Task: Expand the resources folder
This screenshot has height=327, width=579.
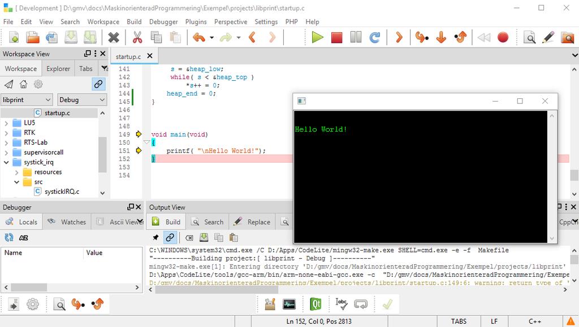Action: [16, 172]
